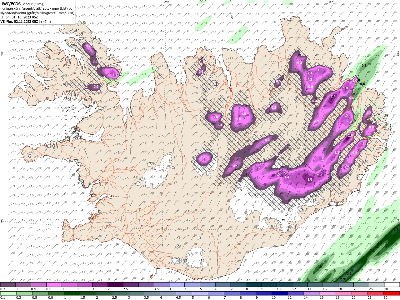This screenshot has height=300, width=400.
Task: Click the 1.0 value in the offshore green rain band
Action: (x=319, y=267)
